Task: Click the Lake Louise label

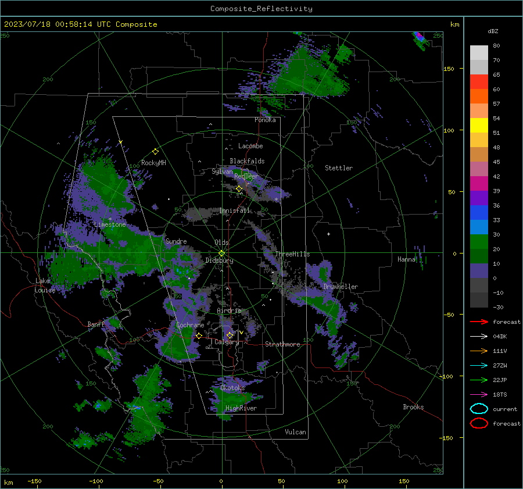Action: [x=45, y=285]
